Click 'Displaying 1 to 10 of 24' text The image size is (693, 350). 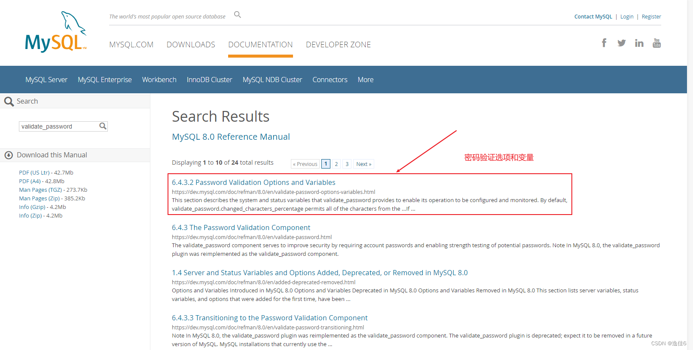point(223,163)
